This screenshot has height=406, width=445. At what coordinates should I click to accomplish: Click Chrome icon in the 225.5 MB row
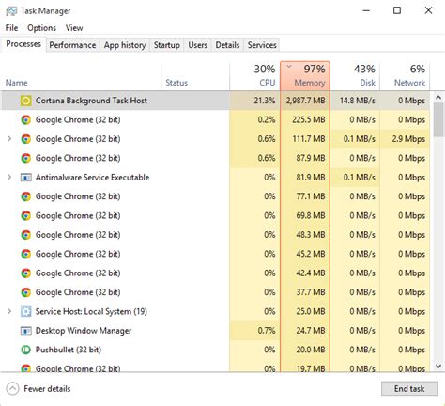(x=25, y=119)
